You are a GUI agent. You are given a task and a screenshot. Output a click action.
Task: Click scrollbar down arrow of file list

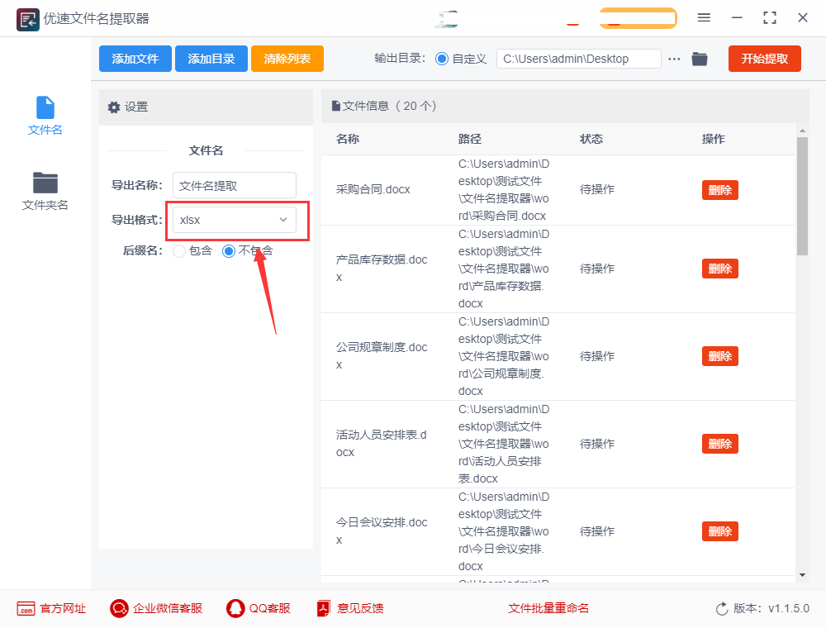[x=802, y=575]
